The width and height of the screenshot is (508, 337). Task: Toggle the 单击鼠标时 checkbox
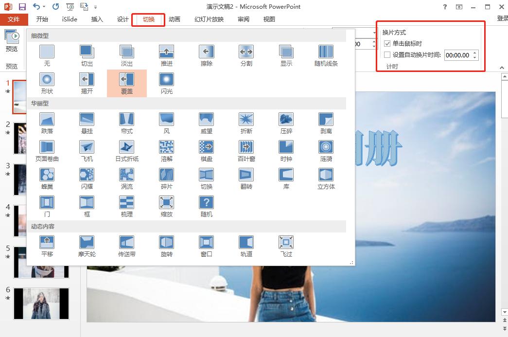point(387,43)
